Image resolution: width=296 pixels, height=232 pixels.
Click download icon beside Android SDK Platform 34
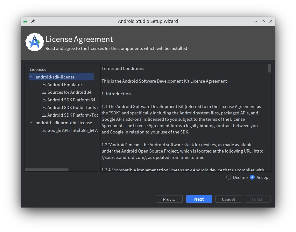44,100
